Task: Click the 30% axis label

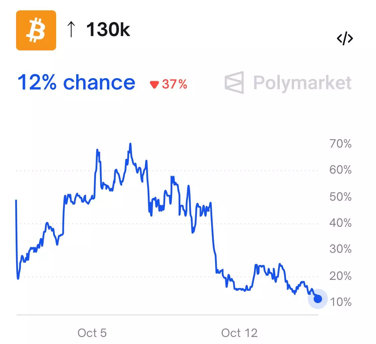Action: point(340,249)
